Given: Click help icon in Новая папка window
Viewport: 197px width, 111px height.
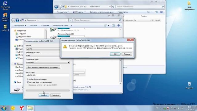Looking at the screenshot, I should click(161, 12).
